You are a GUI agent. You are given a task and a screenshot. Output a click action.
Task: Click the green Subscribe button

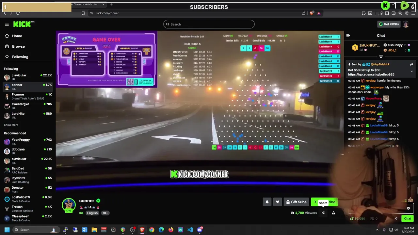click(324, 202)
